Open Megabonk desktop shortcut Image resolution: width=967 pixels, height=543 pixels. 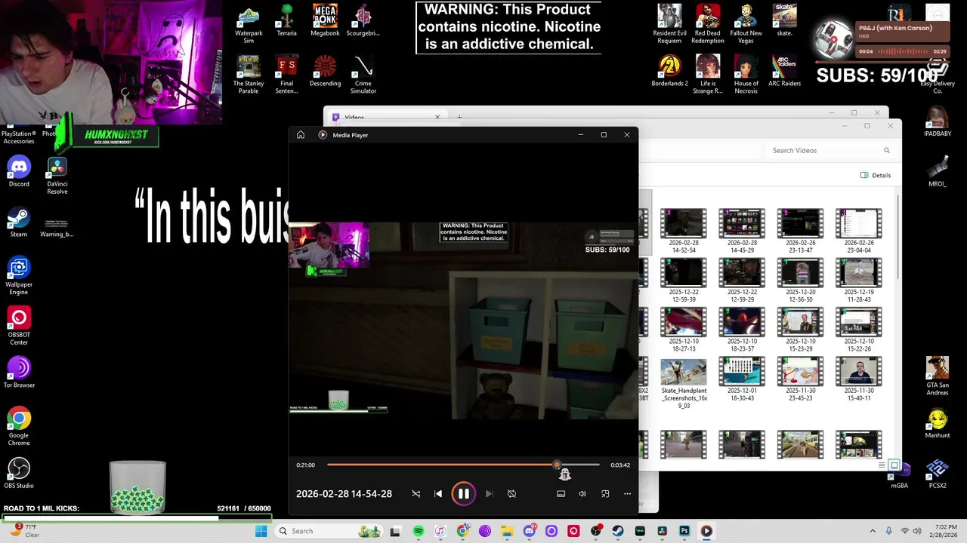coord(325,20)
